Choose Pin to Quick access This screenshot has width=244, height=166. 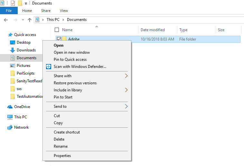pyautogui.click(x=70, y=60)
